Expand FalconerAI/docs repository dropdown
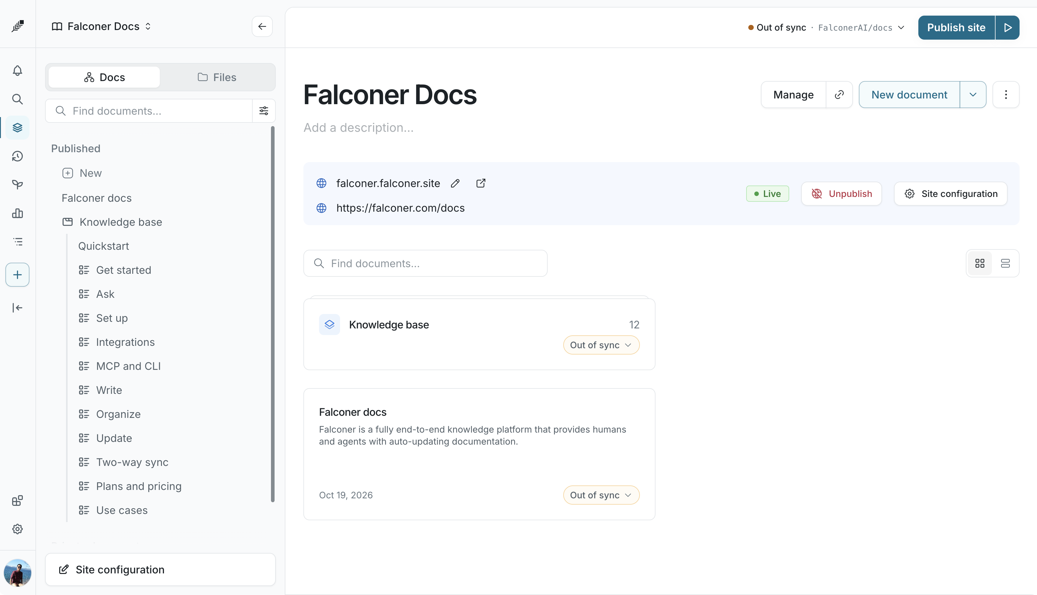 (862, 27)
